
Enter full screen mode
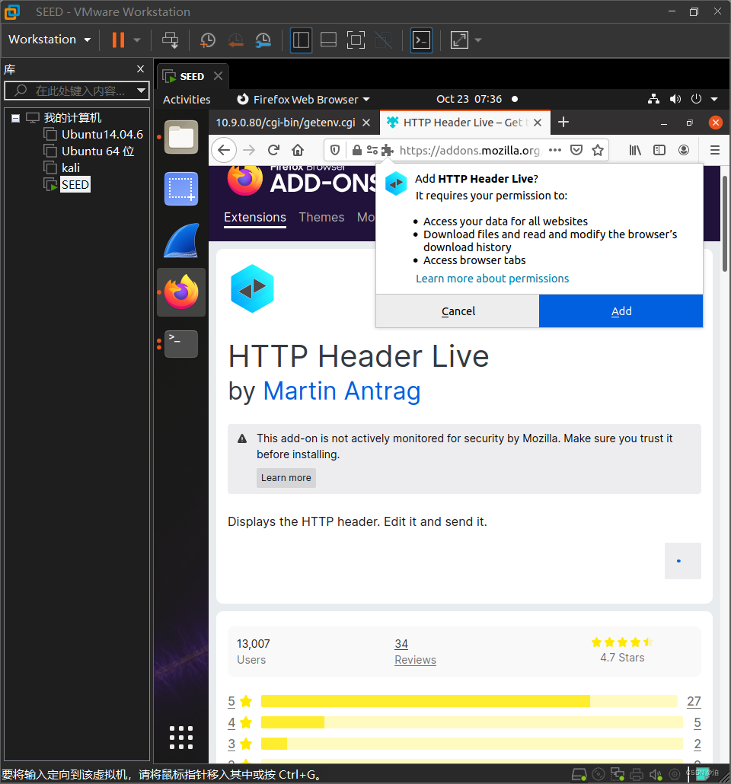tap(356, 40)
